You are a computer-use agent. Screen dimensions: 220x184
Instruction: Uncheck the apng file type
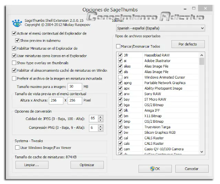pos(120,83)
